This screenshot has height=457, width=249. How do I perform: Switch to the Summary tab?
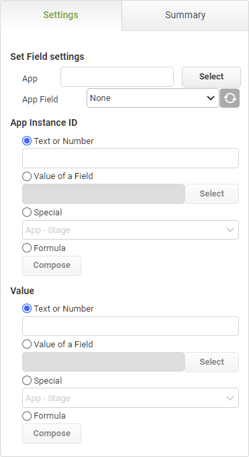tap(185, 15)
